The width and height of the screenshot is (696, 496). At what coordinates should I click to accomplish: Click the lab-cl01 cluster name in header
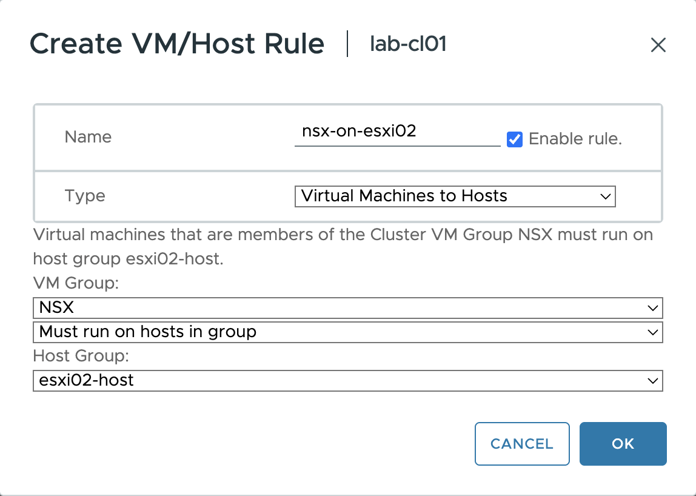click(x=408, y=44)
